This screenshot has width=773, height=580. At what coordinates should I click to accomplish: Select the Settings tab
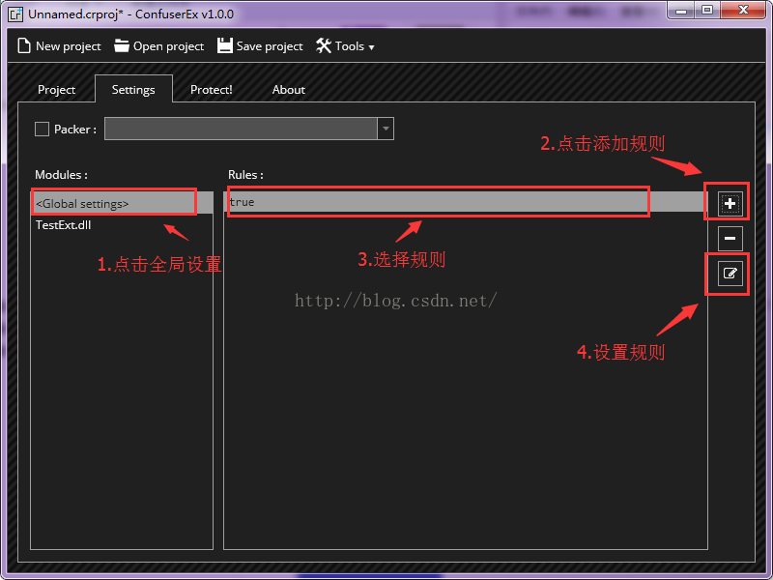[133, 89]
